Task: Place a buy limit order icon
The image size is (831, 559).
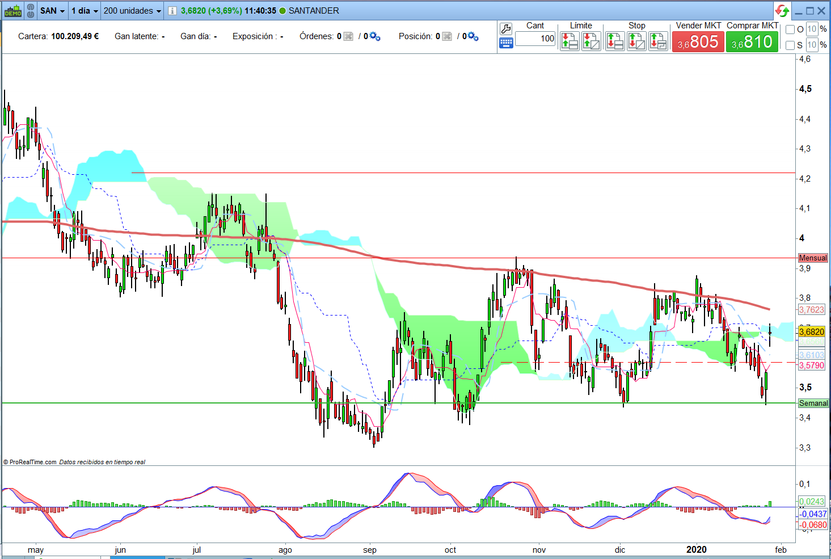Action: tap(570, 41)
